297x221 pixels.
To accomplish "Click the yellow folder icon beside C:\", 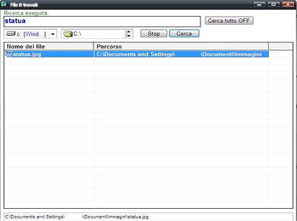I will pyautogui.click(x=68, y=34).
